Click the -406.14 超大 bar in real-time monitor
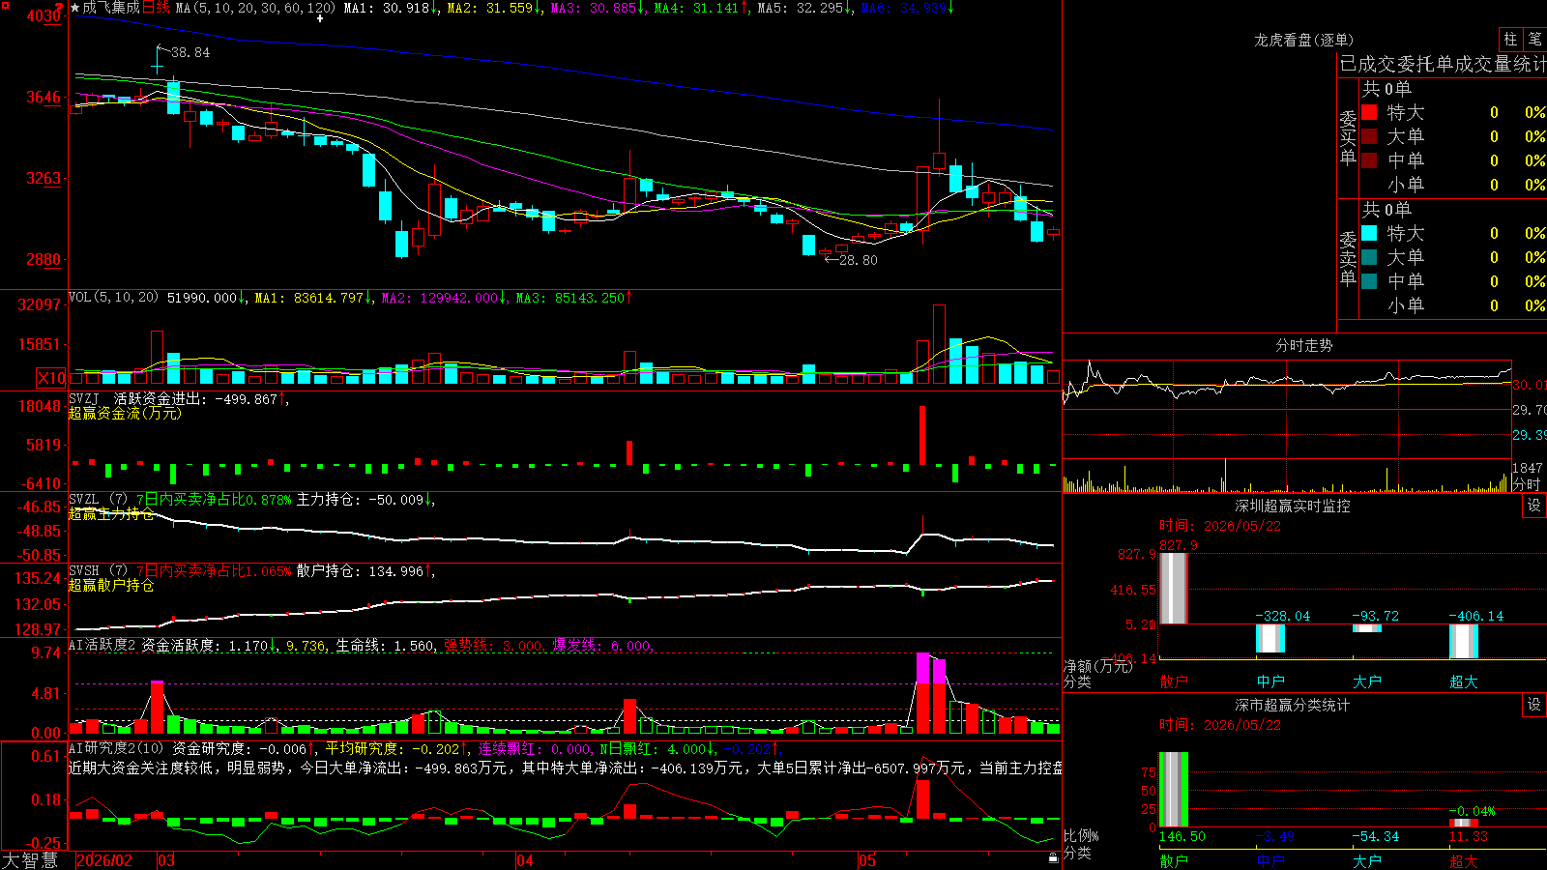Screen dimensions: 1547x870 tap(1463, 641)
